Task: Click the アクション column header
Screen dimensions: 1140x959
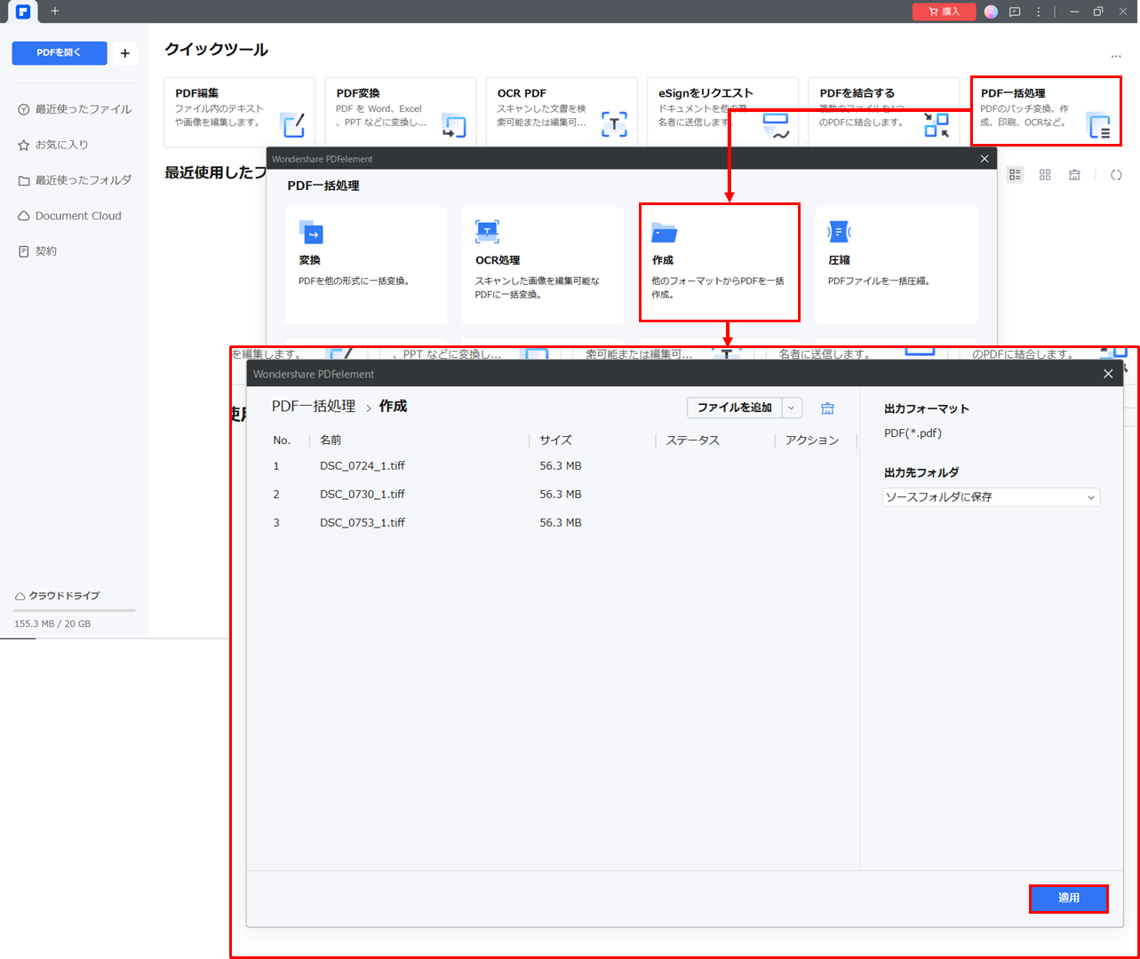Action: (x=812, y=440)
